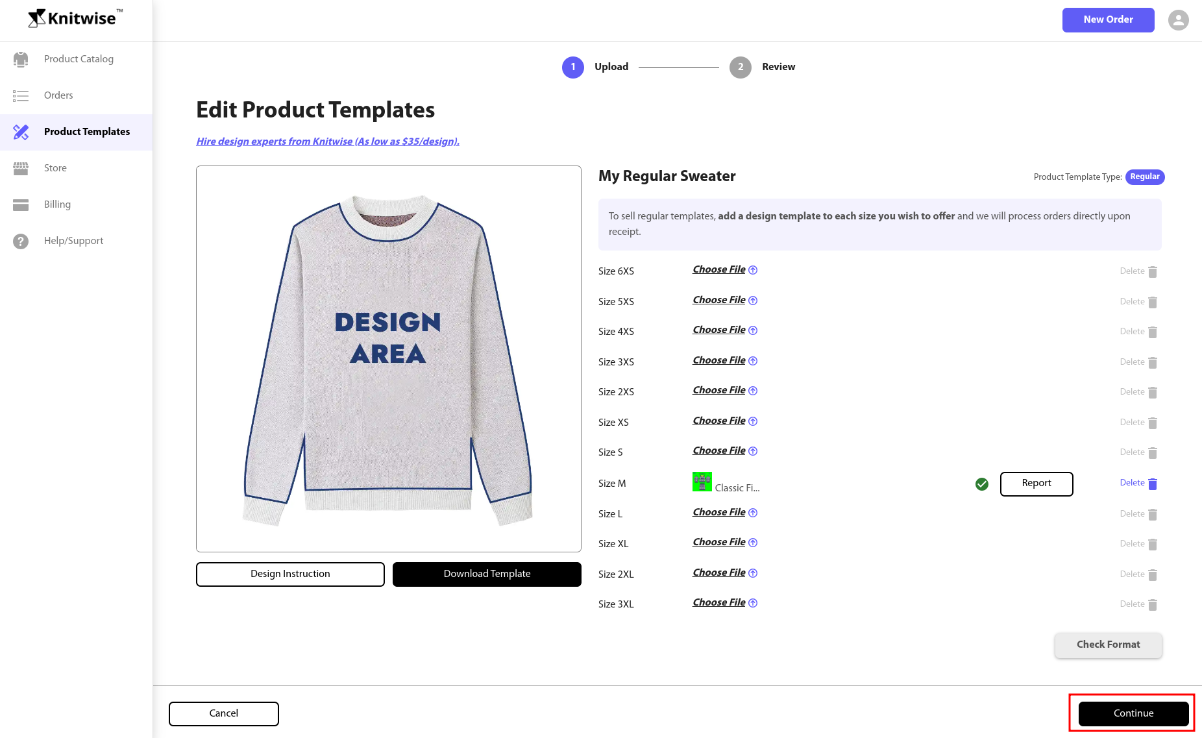Click the Classic Fi... uploaded file thumbnail
Screen dimensions: 1202x738
[x=702, y=482]
